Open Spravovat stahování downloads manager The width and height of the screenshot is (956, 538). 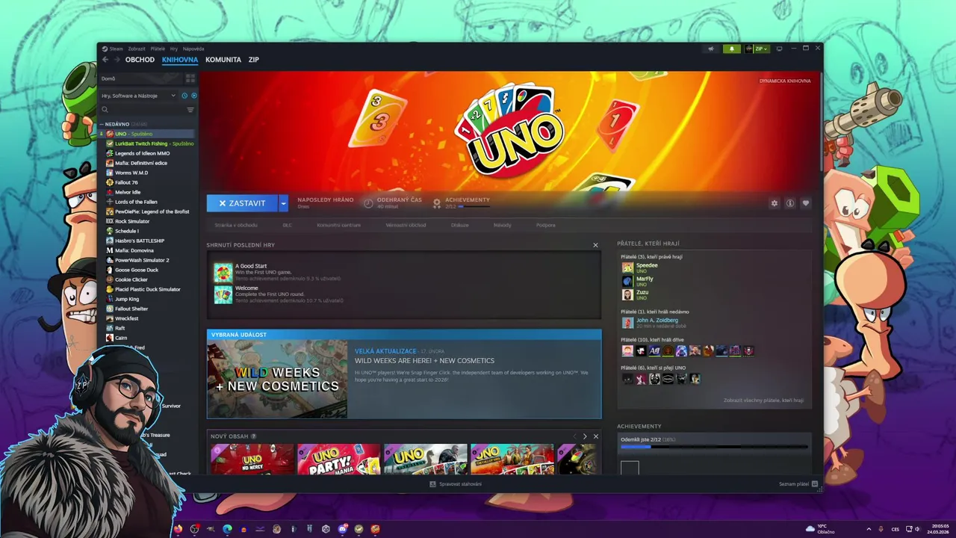click(456, 484)
